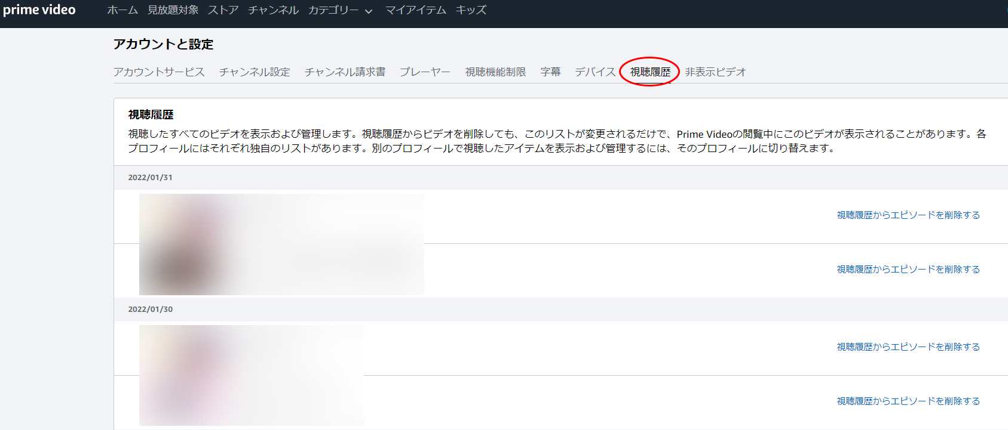Delete second episode under 2022/01/30 from history

908,401
